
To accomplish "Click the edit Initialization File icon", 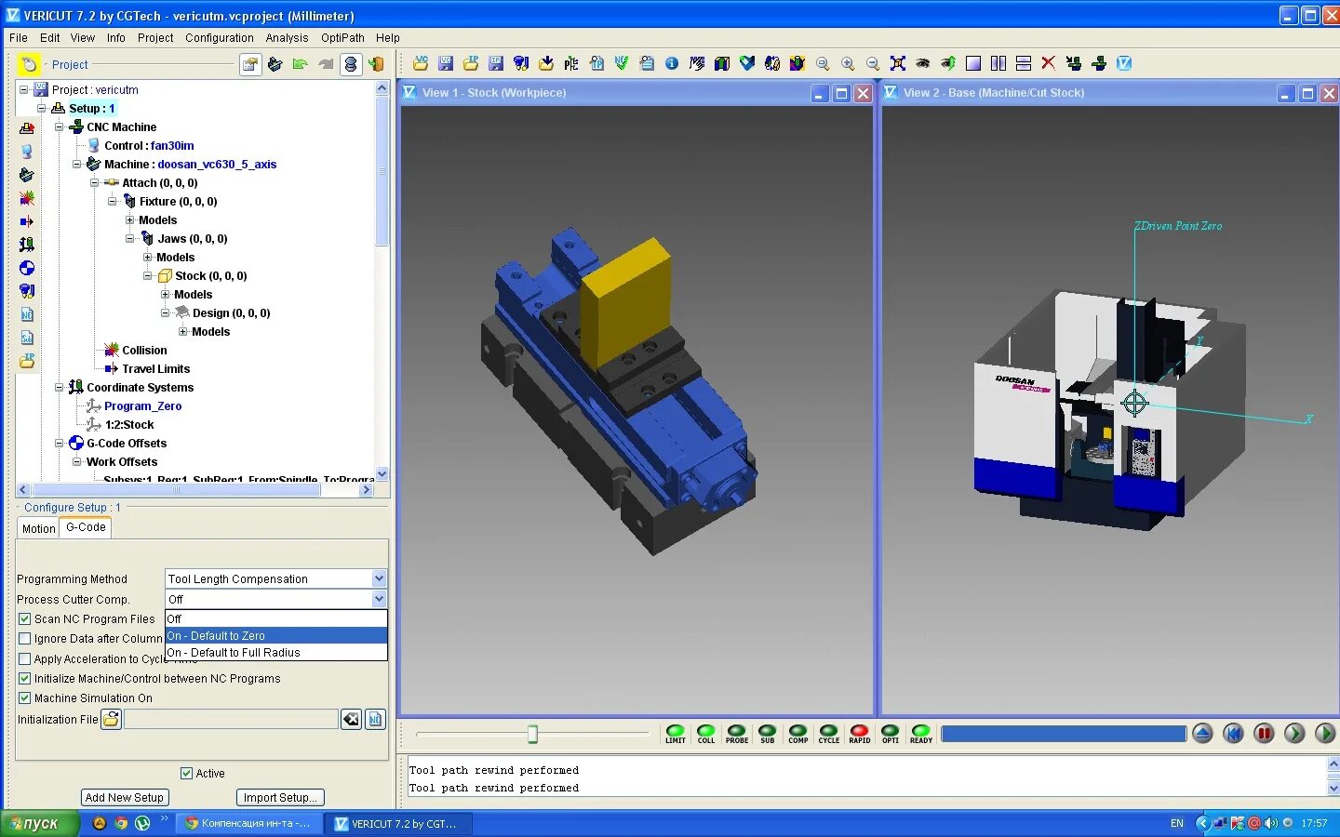I will 375,719.
